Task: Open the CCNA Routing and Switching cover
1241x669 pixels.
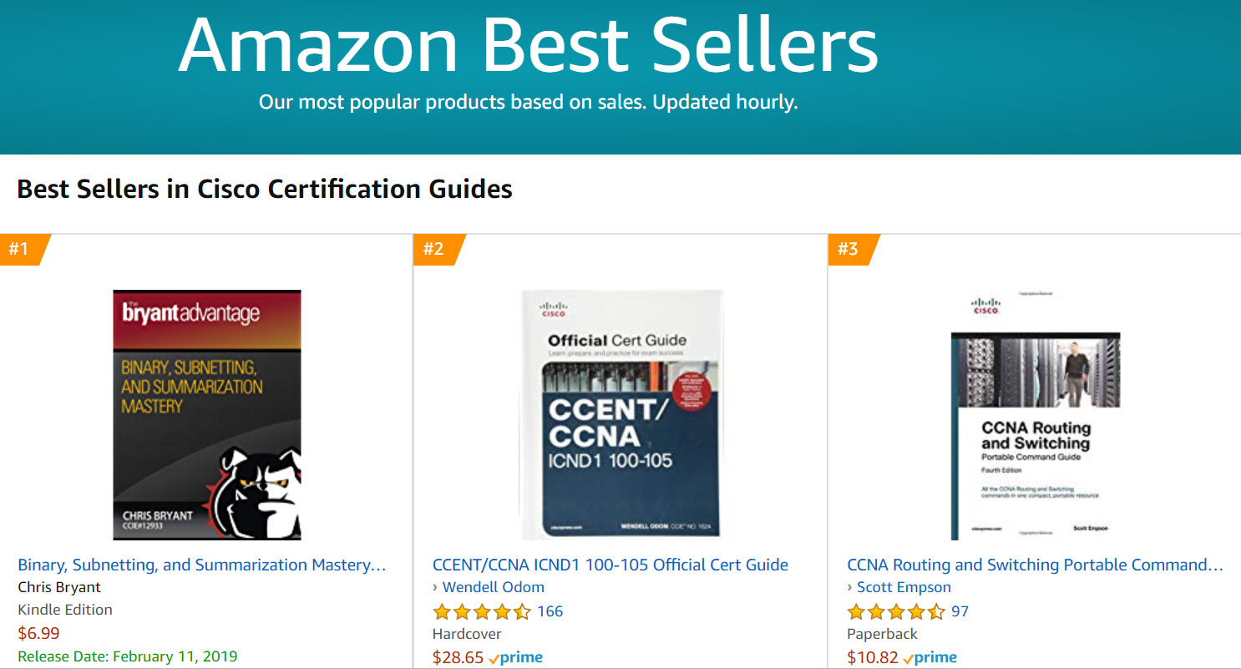Action: [x=1036, y=415]
